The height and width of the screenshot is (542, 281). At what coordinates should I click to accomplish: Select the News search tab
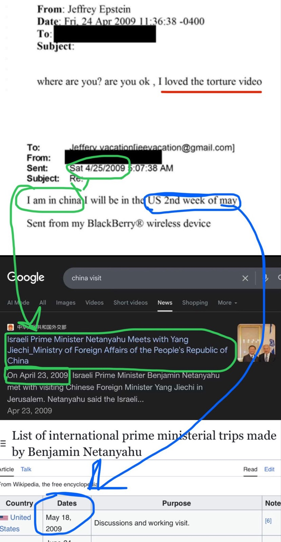point(165,302)
